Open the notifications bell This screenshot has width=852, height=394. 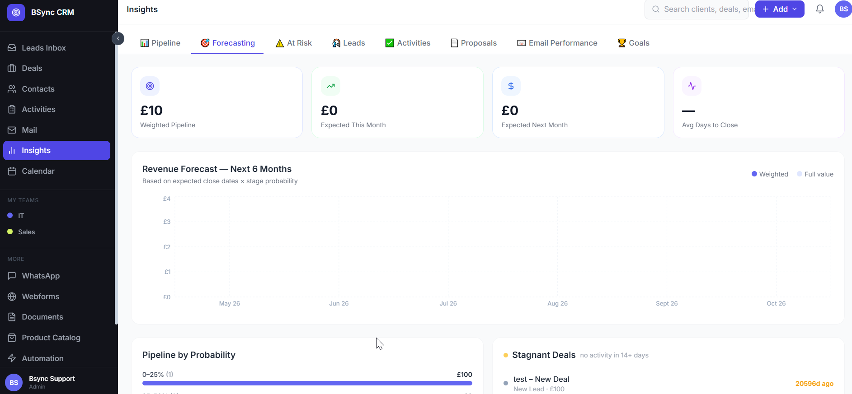click(x=819, y=9)
